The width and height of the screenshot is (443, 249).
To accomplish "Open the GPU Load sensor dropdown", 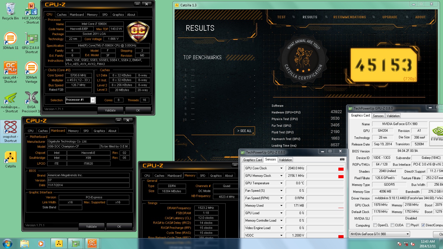I will (281, 213).
